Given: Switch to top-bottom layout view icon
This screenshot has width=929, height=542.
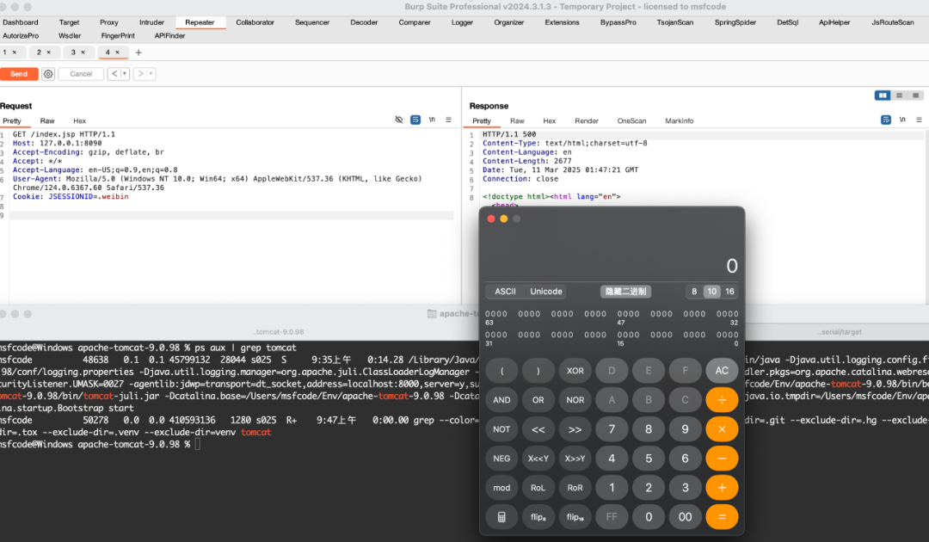Looking at the screenshot, I should click(x=900, y=95).
